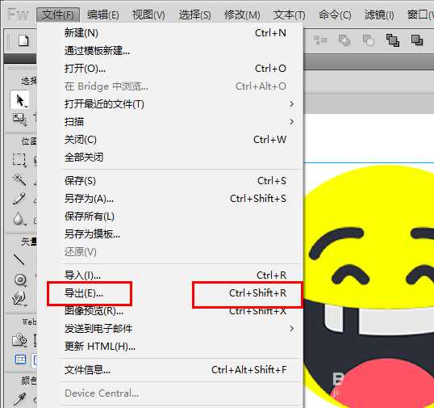Click the Hide slices and hotspots icon
434x408 pixels.
coord(20,360)
